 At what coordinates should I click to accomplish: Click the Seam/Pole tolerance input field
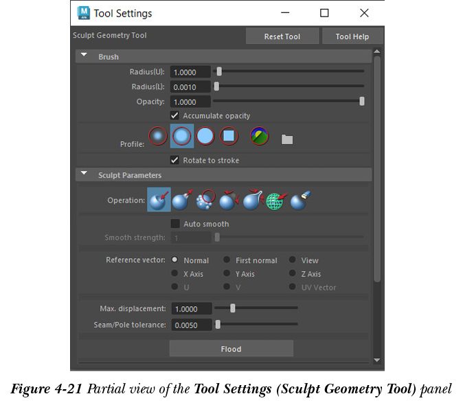[x=191, y=325]
